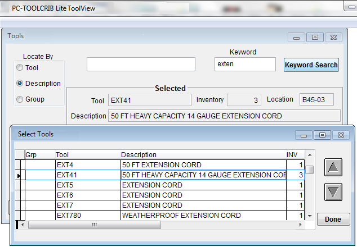This screenshot has width=357, height=247.
Task: Click the Tool column header in the grid
Action: pyautogui.click(x=88, y=155)
